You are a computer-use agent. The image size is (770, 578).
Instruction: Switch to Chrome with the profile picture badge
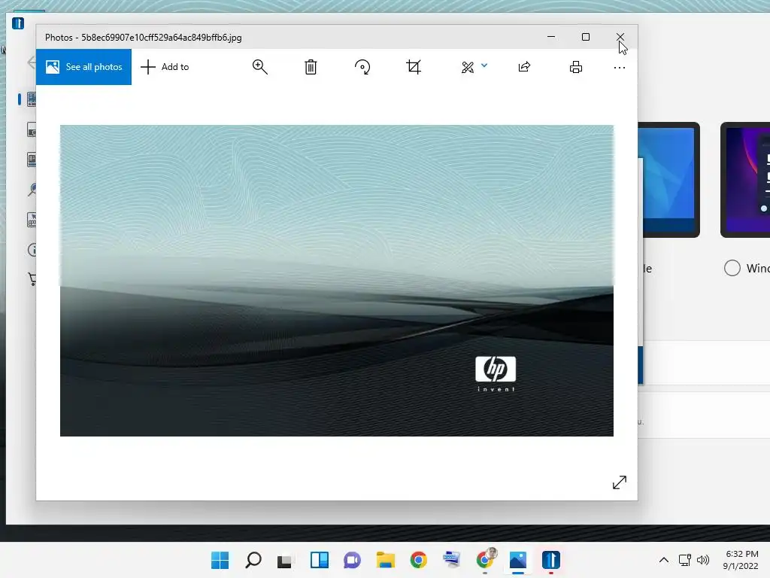485,559
